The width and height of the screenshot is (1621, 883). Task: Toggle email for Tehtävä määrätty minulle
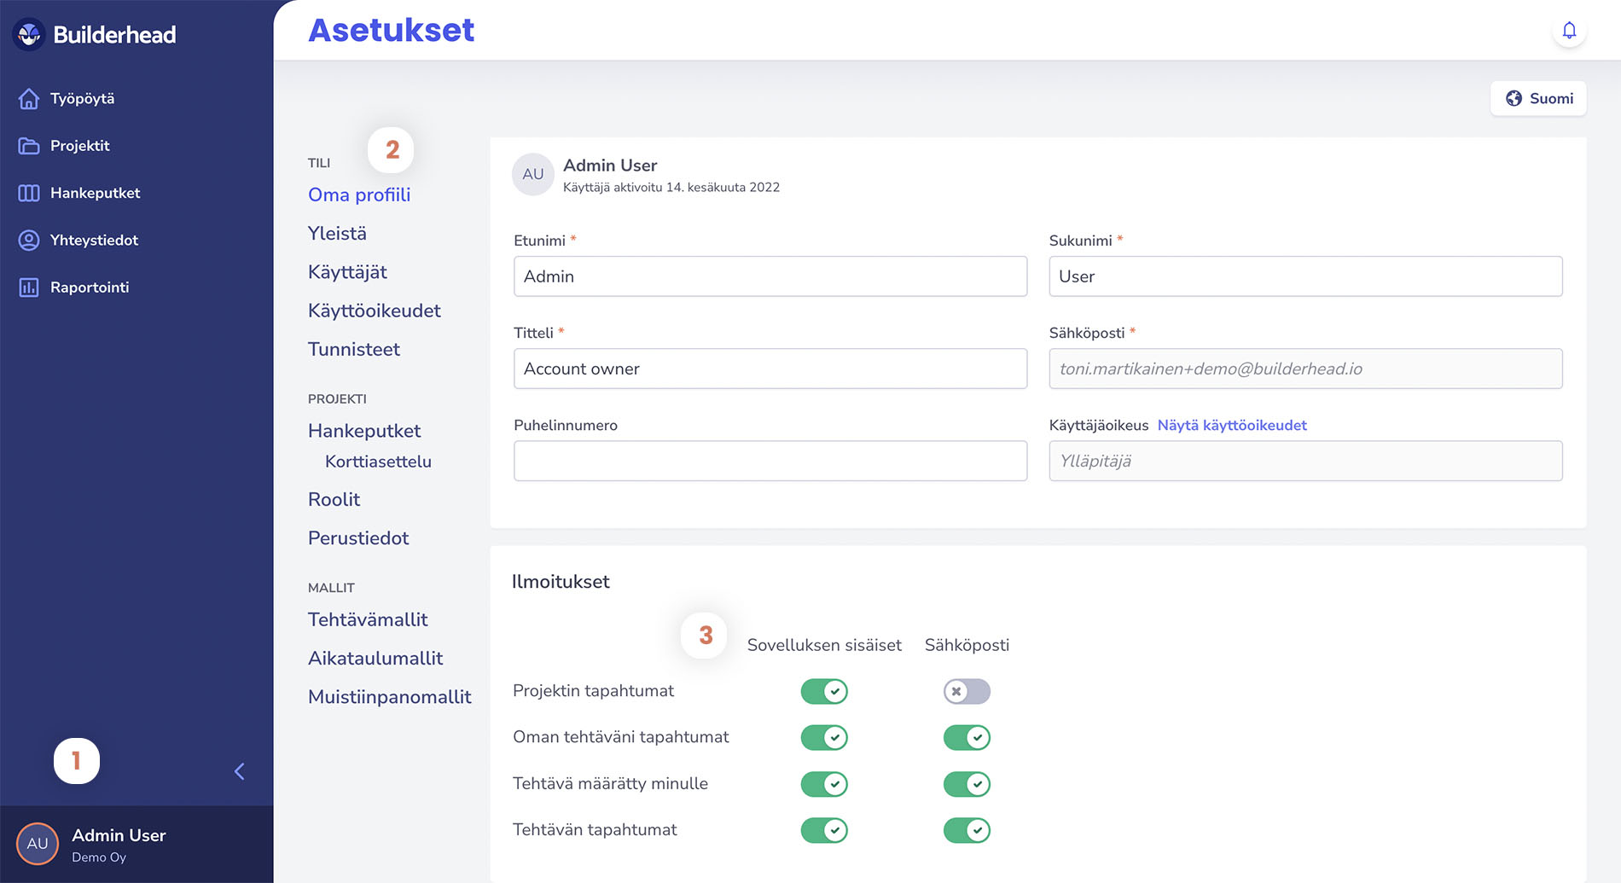pyautogui.click(x=966, y=784)
